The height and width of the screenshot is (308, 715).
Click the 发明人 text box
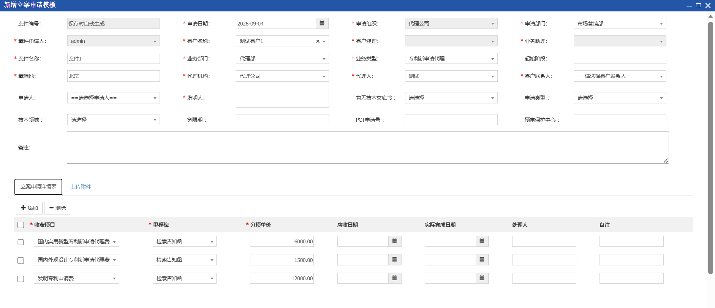tap(282, 98)
